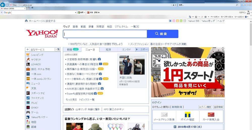Click the RSS feeds command bar icon

pos(196,17)
